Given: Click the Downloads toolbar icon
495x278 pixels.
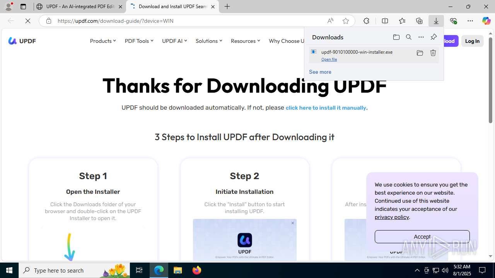Looking at the screenshot, I should (x=436, y=21).
